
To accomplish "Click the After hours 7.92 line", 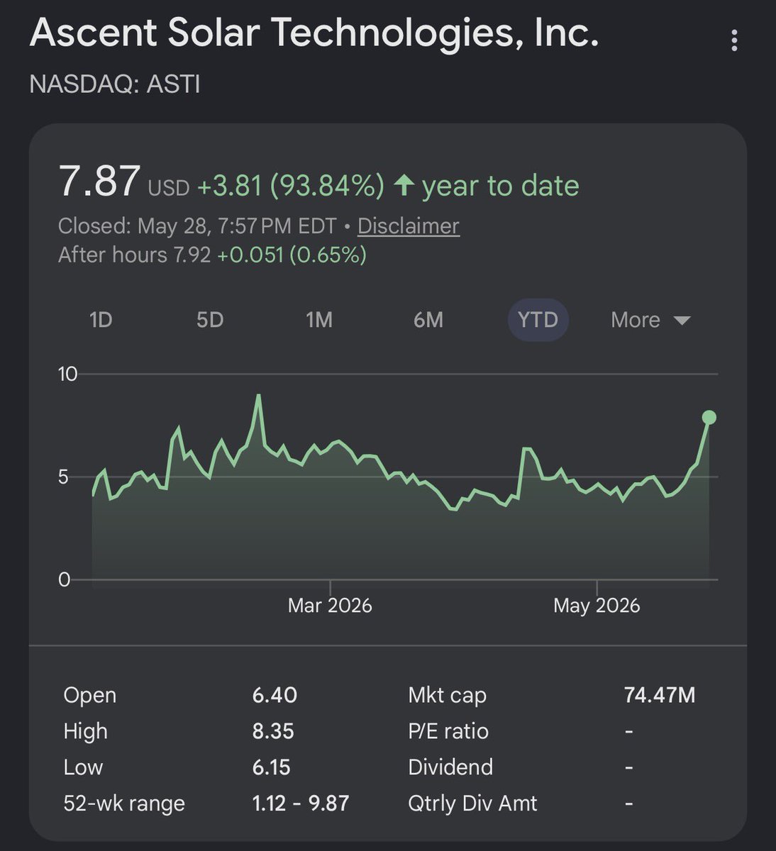I will (x=213, y=255).
